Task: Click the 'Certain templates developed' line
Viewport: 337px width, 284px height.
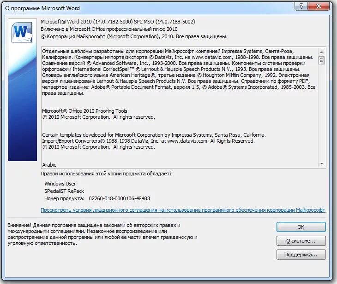Action: [x=154, y=135]
